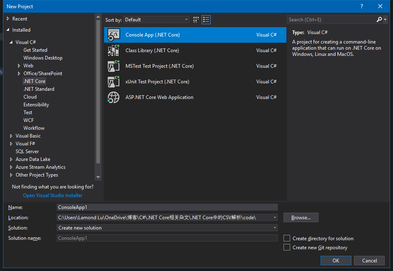Viewport: 393px width, 271px height.
Task: Close the New Project dialog
Action: pyautogui.click(x=380, y=6)
